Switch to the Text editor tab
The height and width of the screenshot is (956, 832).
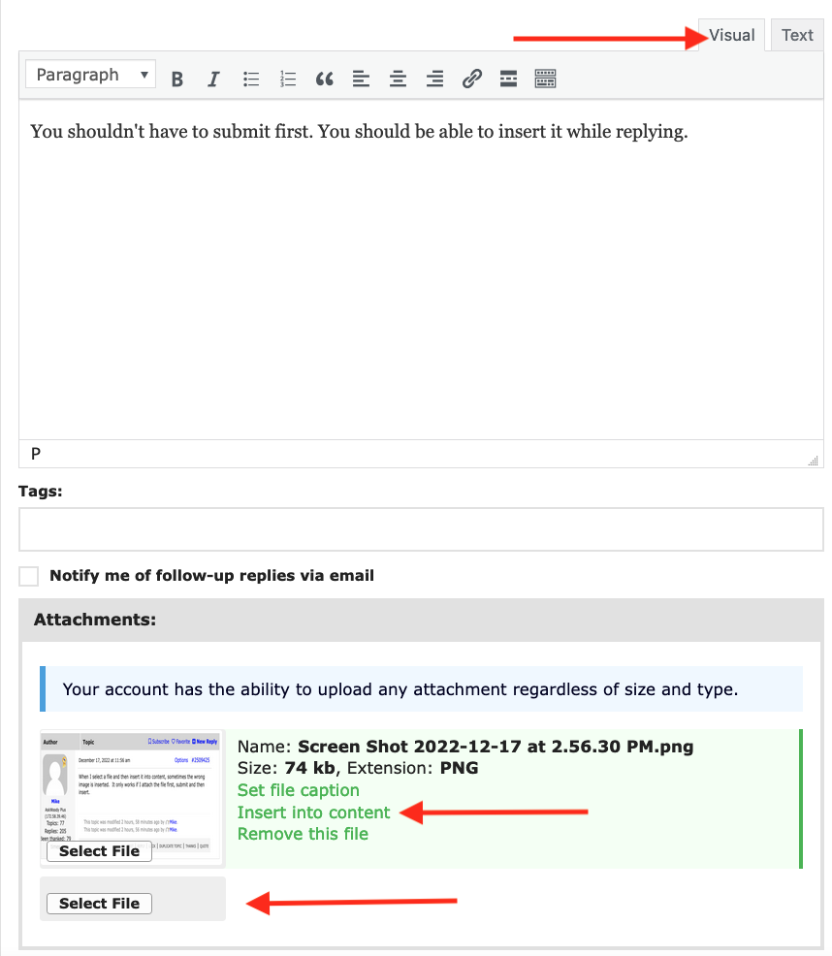pyautogui.click(x=797, y=36)
